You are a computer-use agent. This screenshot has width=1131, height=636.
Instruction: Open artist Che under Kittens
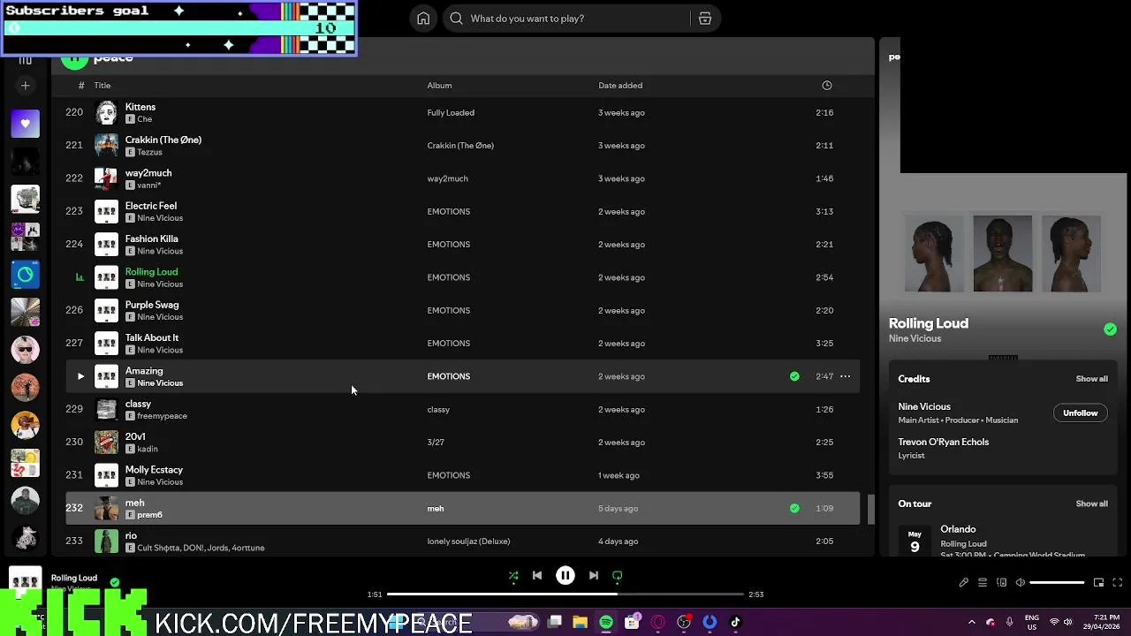point(145,119)
